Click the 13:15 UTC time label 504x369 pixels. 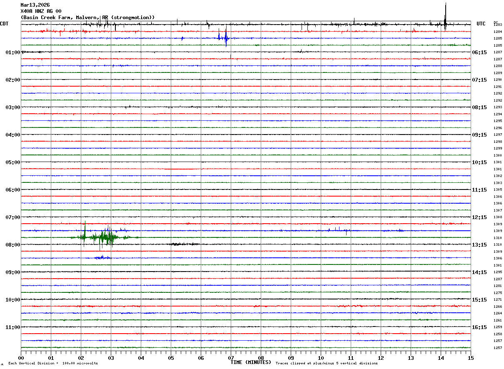tap(479, 245)
